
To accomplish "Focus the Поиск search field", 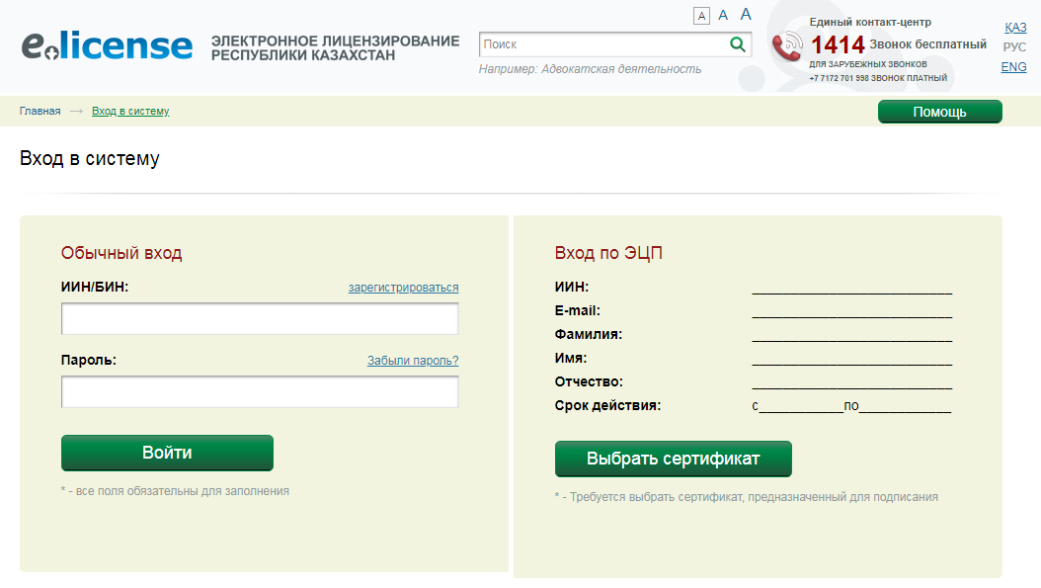I will pos(602,44).
